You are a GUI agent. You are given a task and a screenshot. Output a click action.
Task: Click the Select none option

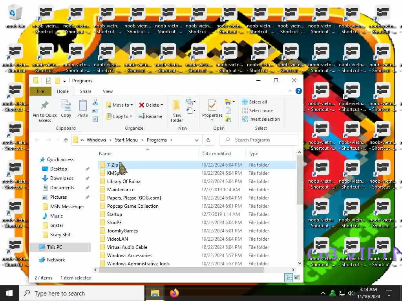[x=257, y=111]
